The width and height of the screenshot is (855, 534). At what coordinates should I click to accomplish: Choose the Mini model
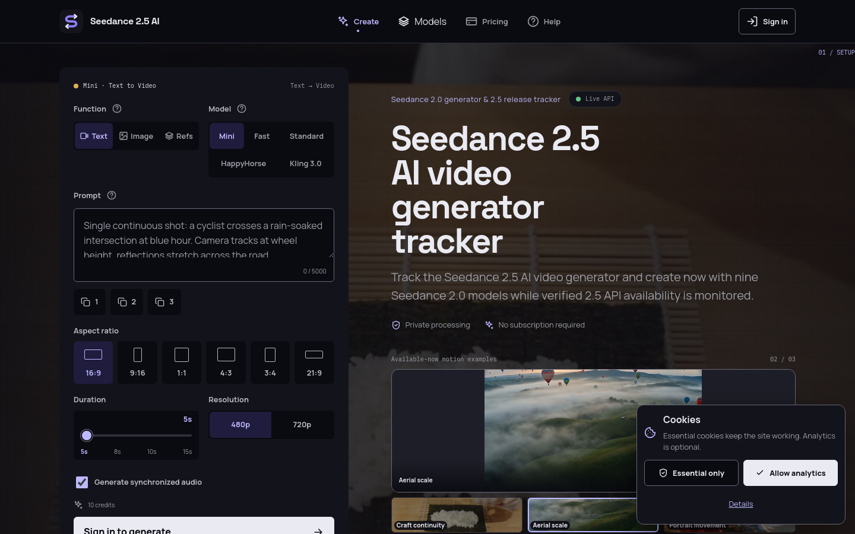click(227, 136)
